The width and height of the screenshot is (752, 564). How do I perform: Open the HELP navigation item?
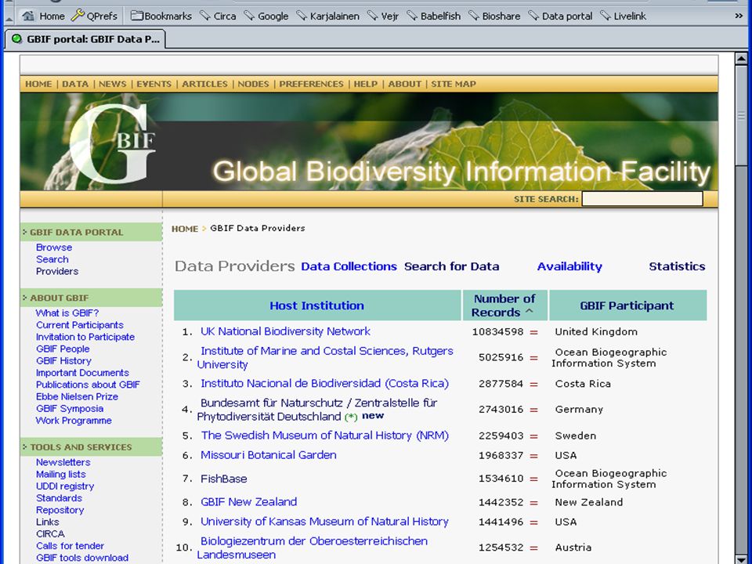point(366,84)
